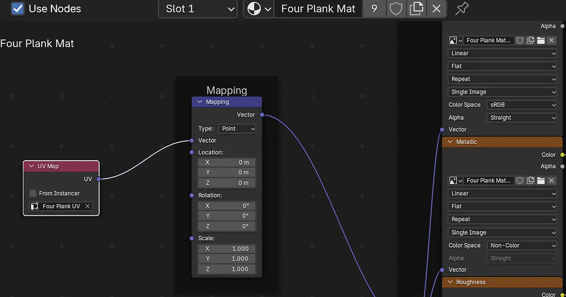Open the Non-Color Color Space dropdown
Image resolution: width=566 pixels, height=297 pixels.
522,246
